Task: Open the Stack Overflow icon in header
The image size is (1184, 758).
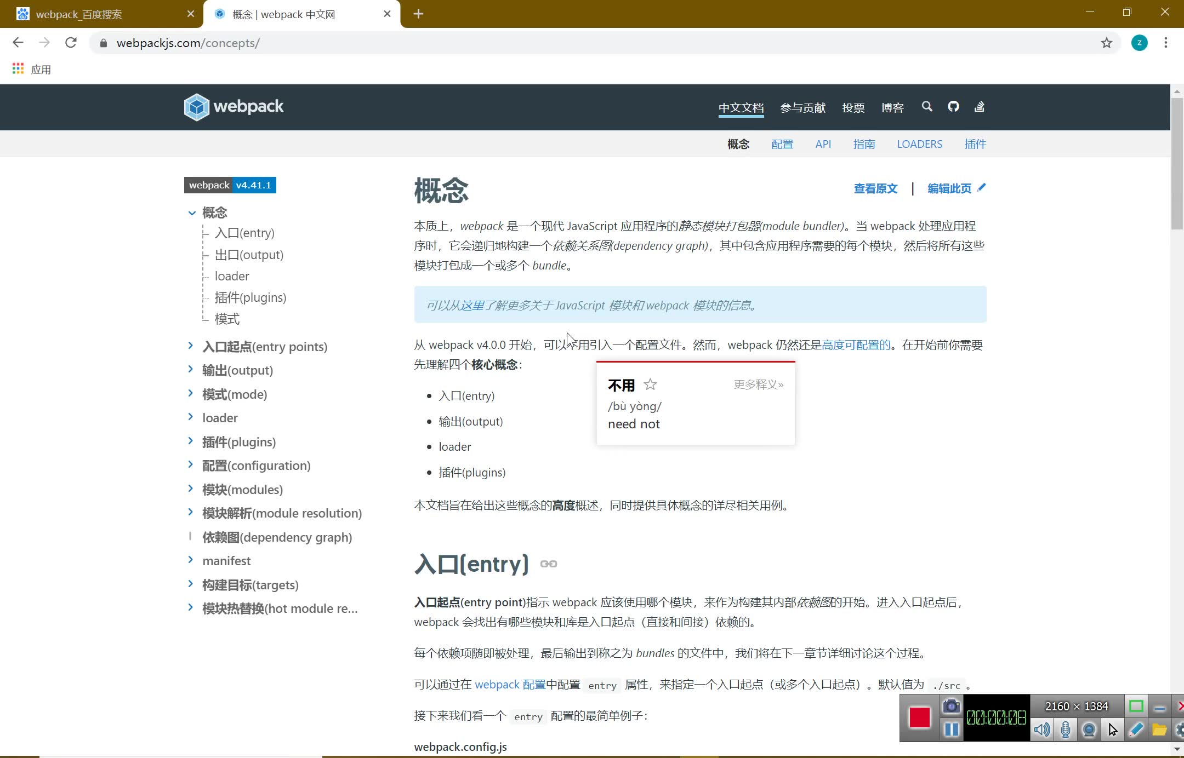Action: (x=980, y=106)
